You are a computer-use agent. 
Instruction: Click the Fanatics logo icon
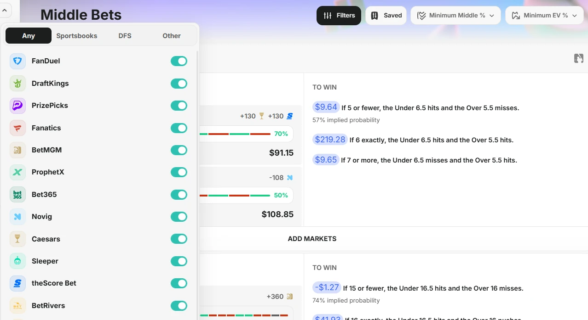point(17,128)
